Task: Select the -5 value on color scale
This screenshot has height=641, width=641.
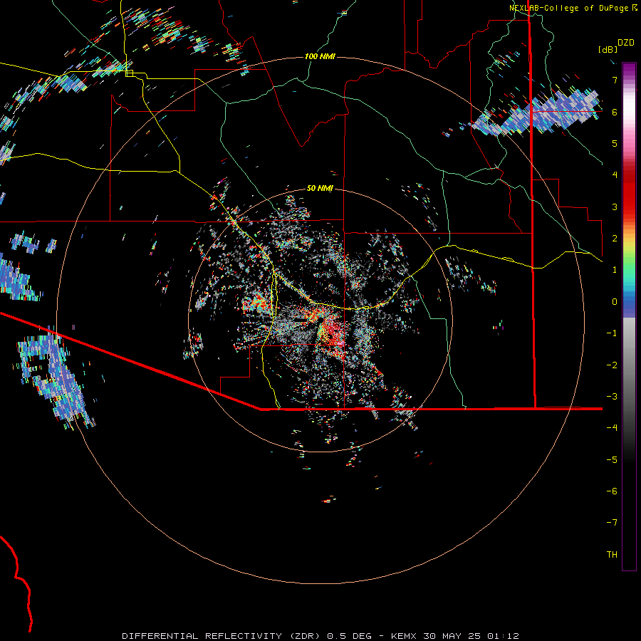Action: pos(612,460)
